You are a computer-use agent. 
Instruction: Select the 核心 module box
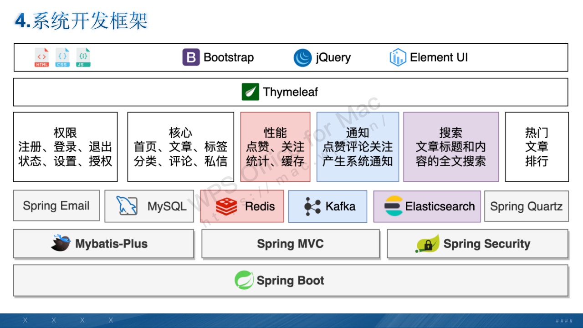[x=180, y=147]
